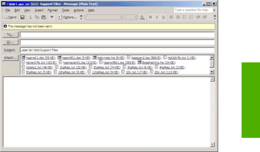
Task: Apply bulleted list
Action: [x=185, y=17]
